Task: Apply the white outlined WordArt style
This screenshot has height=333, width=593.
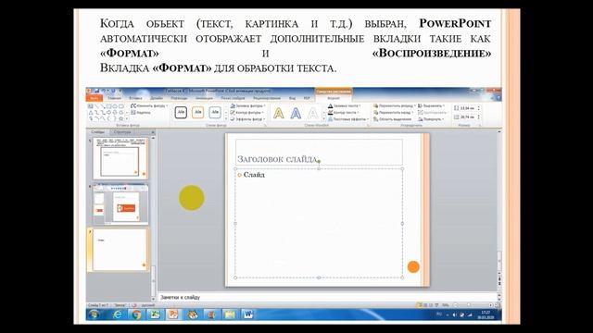Action: 313,113
